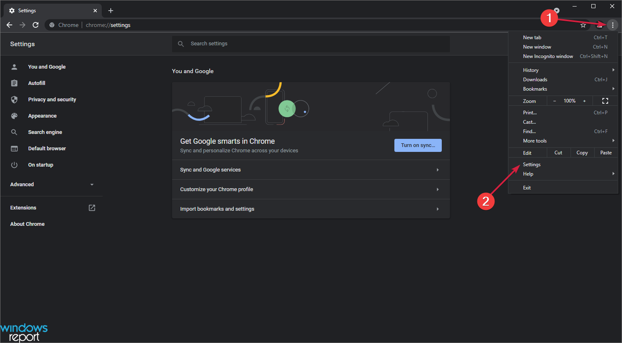
Task: Click the tab search dropdown arrow
Action: pyautogui.click(x=557, y=11)
